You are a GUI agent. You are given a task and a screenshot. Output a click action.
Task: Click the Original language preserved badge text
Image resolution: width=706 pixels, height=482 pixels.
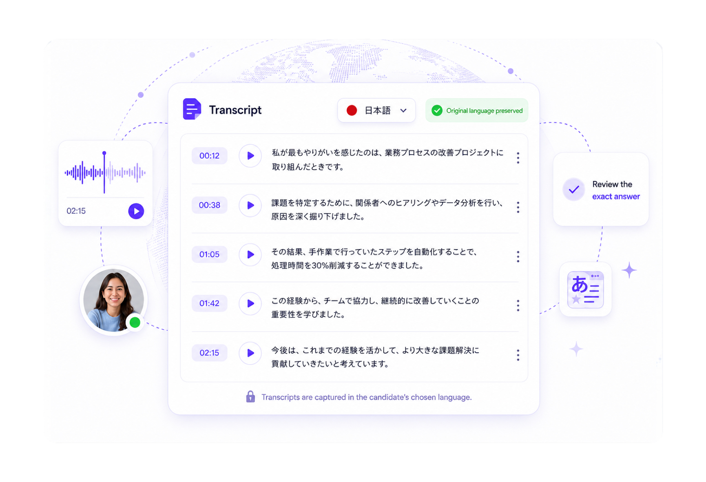point(484,111)
